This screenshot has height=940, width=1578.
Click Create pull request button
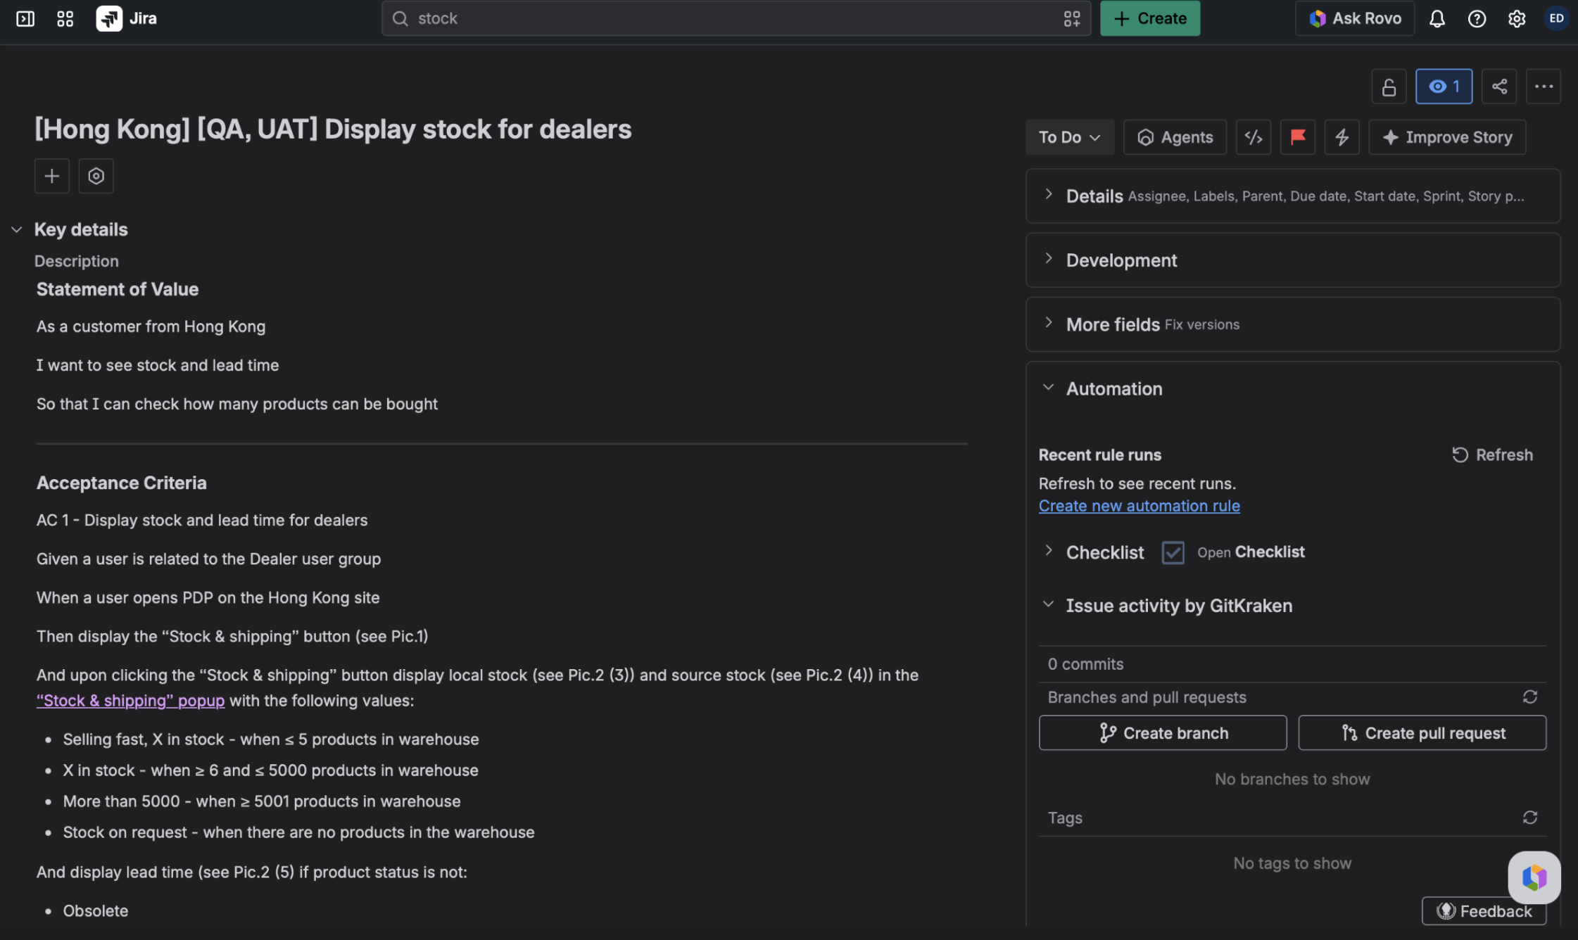coord(1422,733)
